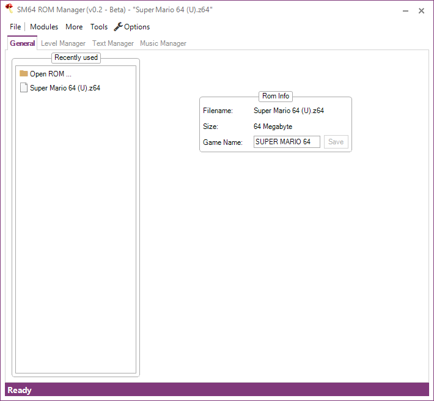Click the mushroom app icon in title bar
The height and width of the screenshot is (401, 434).
point(9,10)
